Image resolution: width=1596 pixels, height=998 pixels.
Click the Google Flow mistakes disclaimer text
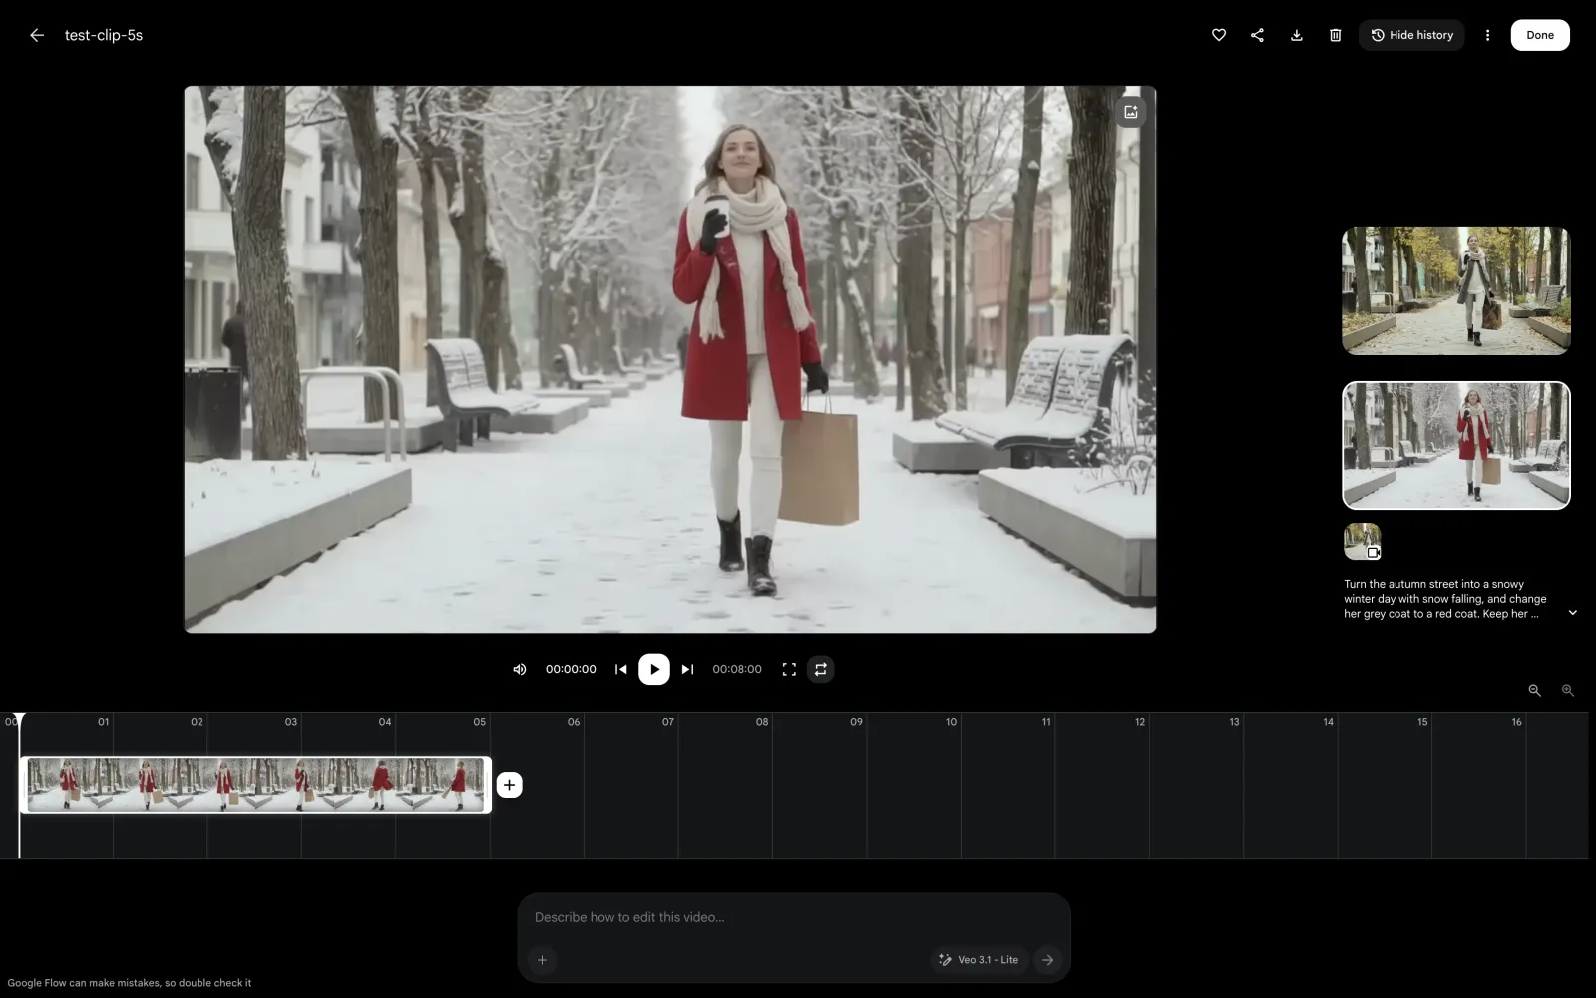coord(130,983)
